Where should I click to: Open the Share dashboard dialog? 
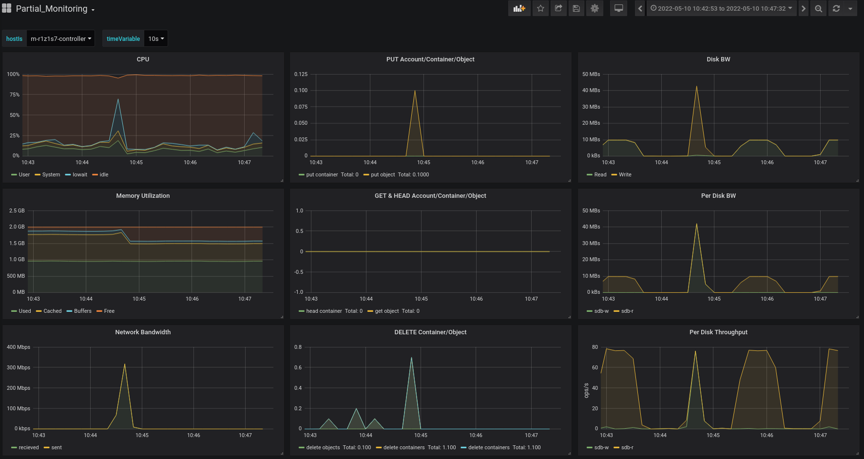click(558, 8)
